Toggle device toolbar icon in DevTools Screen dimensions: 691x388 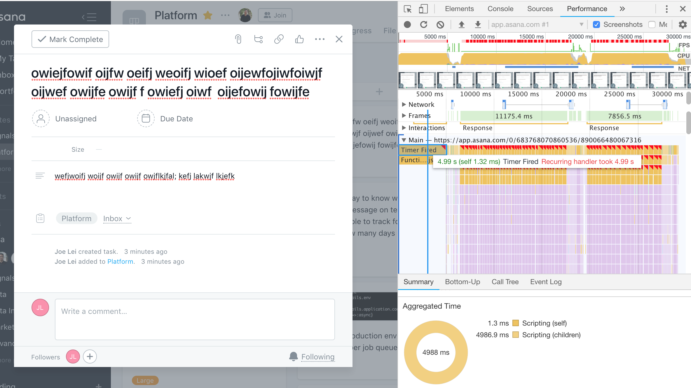click(x=423, y=9)
